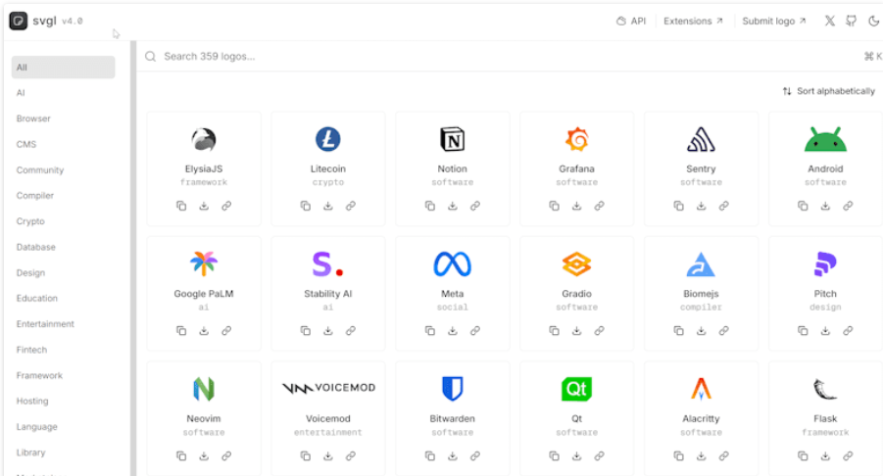This screenshot has width=883, height=476.
Task: Copy the Grafana logo SVG
Action: click(x=554, y=206)
